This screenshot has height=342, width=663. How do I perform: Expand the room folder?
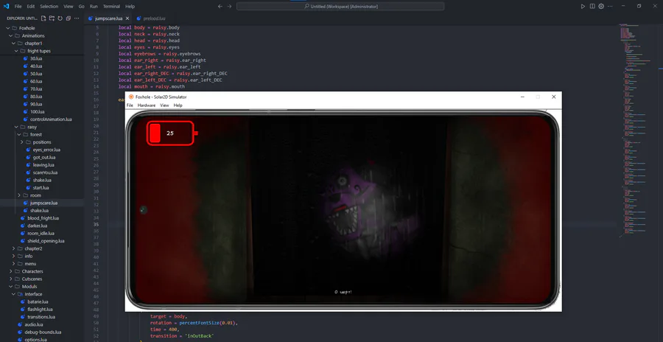19,195
